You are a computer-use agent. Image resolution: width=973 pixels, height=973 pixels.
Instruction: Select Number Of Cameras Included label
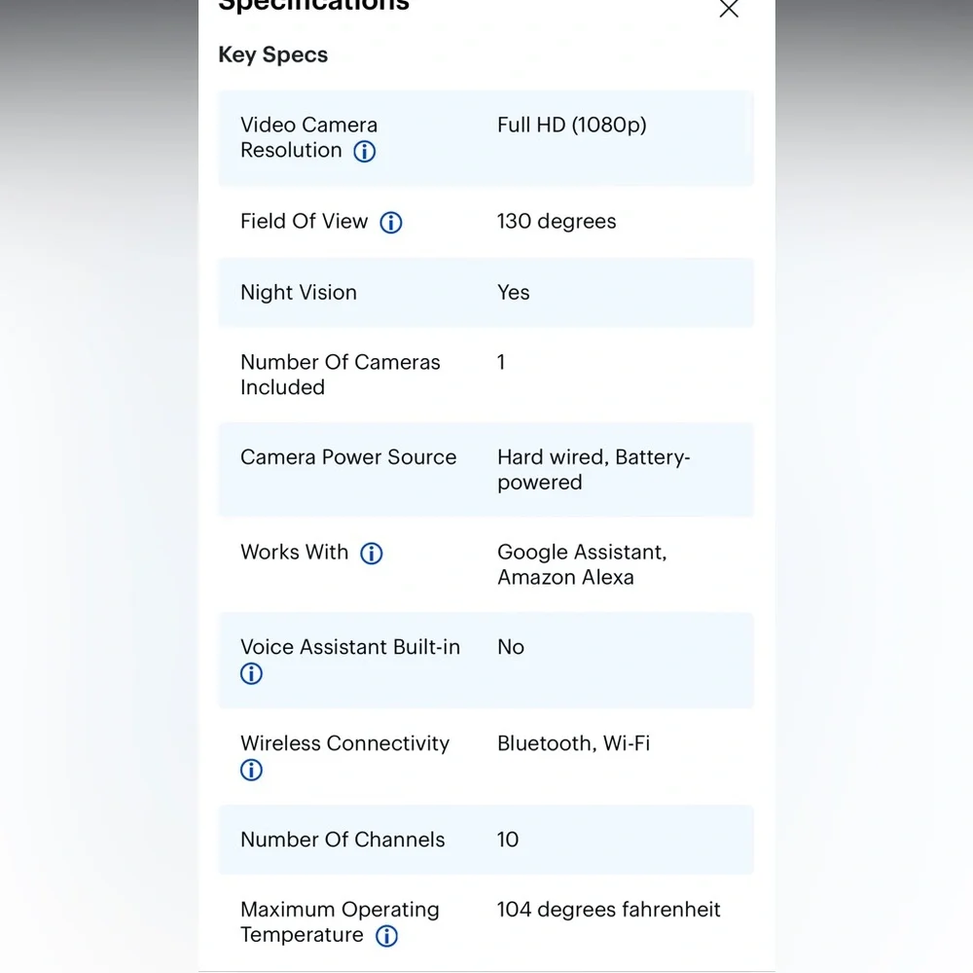click(x=340, y=375)
